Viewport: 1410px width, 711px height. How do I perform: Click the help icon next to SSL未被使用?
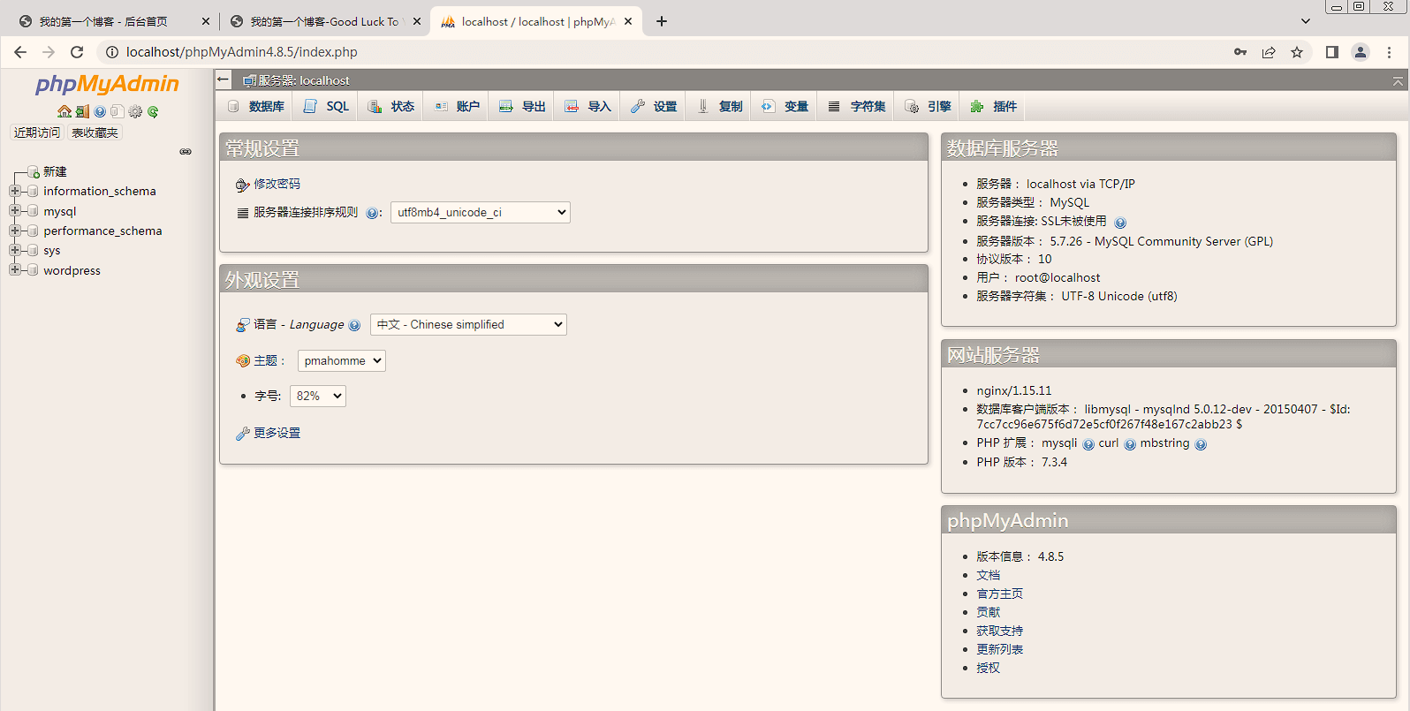(x=1120, y=223)
